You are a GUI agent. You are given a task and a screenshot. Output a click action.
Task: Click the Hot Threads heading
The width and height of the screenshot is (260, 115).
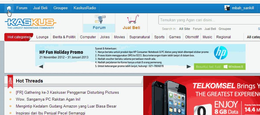(29, 81)
